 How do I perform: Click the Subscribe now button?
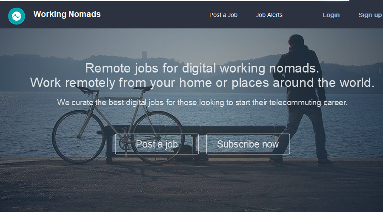248,144
